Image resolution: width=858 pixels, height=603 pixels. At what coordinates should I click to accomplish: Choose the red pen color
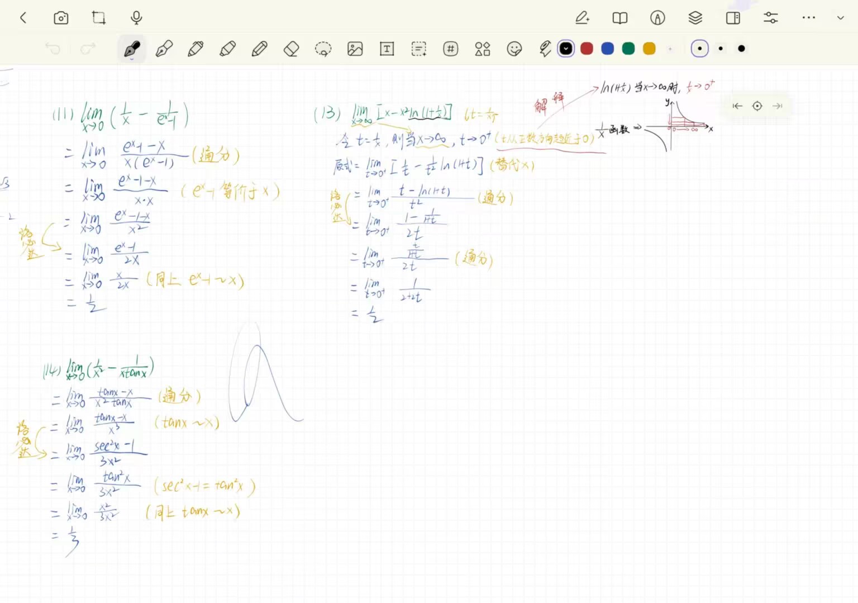point(587,49)
